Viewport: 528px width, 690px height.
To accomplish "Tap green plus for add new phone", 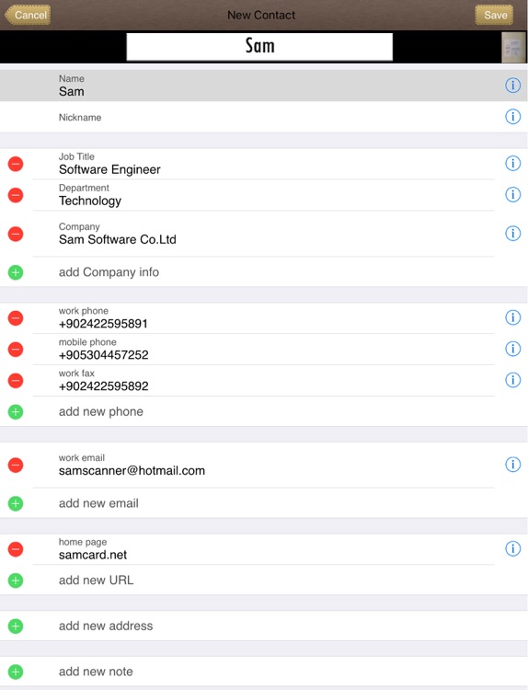I will pos(16,412).
